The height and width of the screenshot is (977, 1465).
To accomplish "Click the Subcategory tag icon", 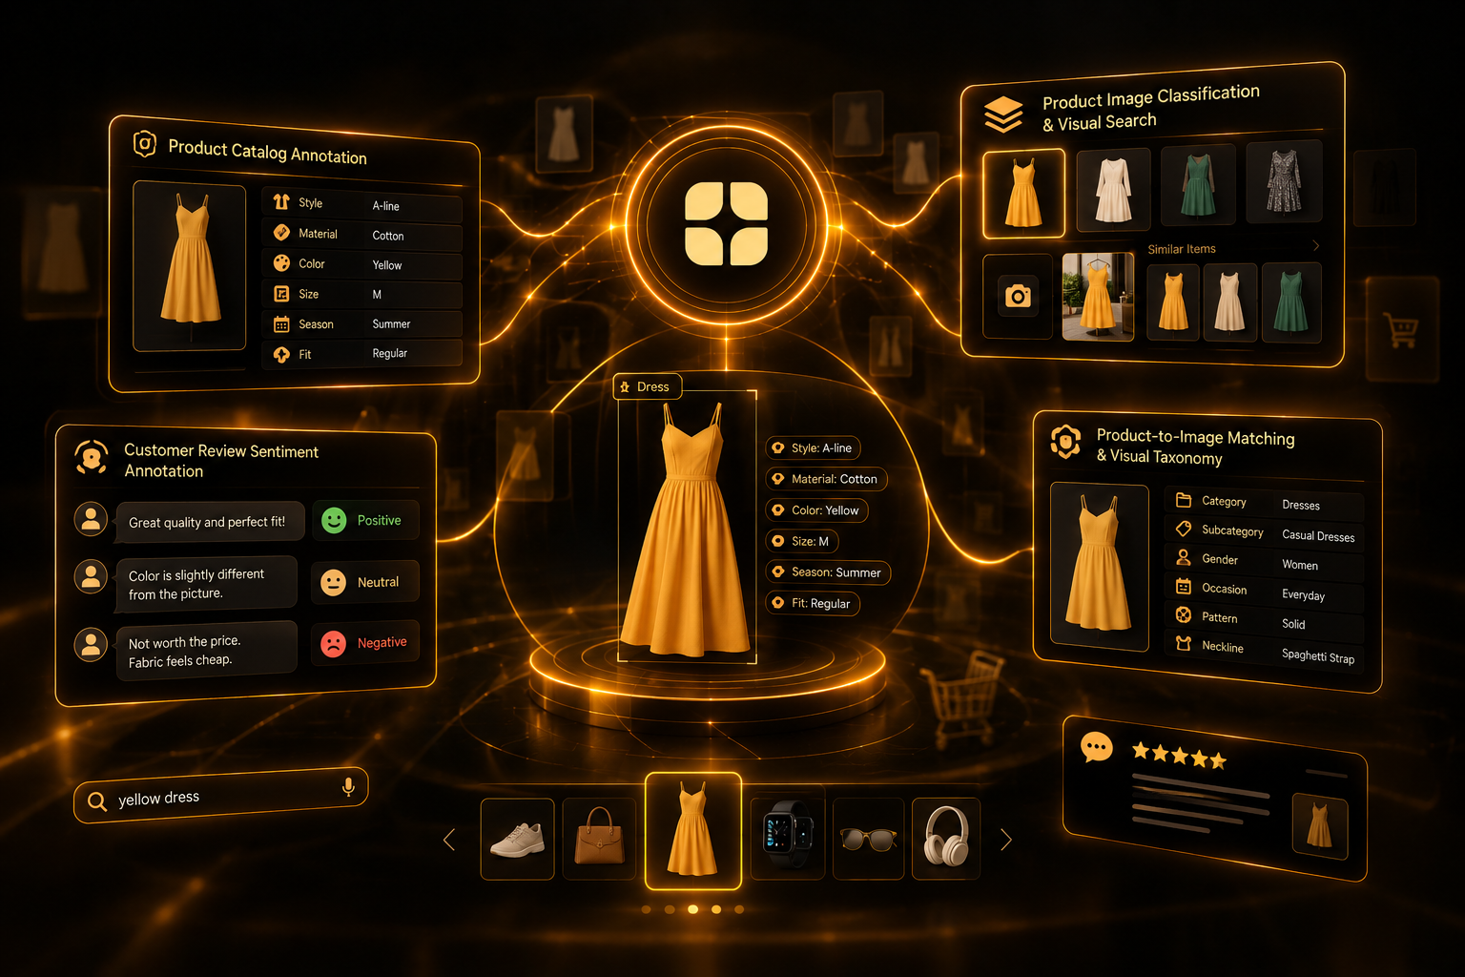I will [x=1184, y=529].
